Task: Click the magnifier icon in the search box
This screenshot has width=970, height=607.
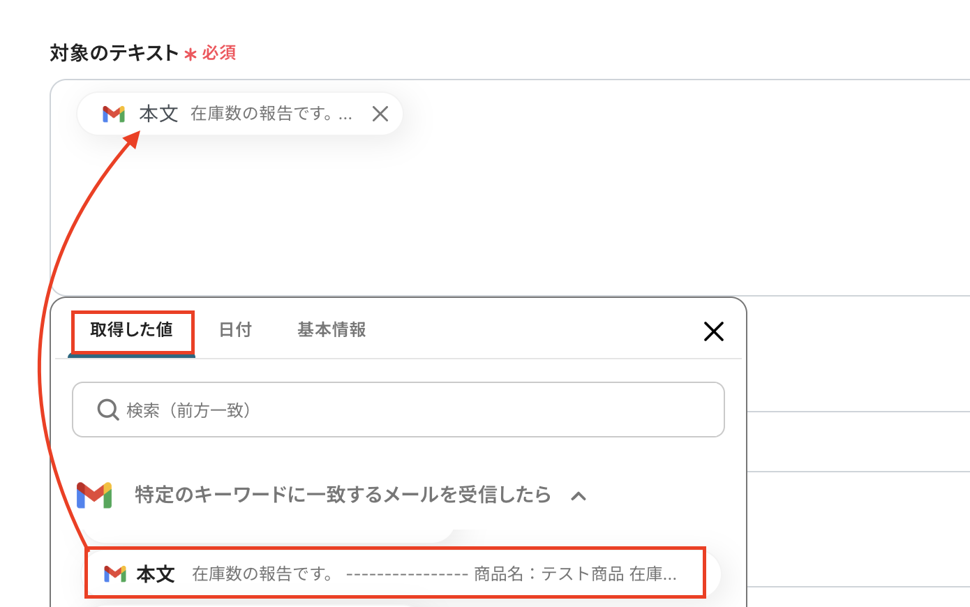Action: coord(107,410)
